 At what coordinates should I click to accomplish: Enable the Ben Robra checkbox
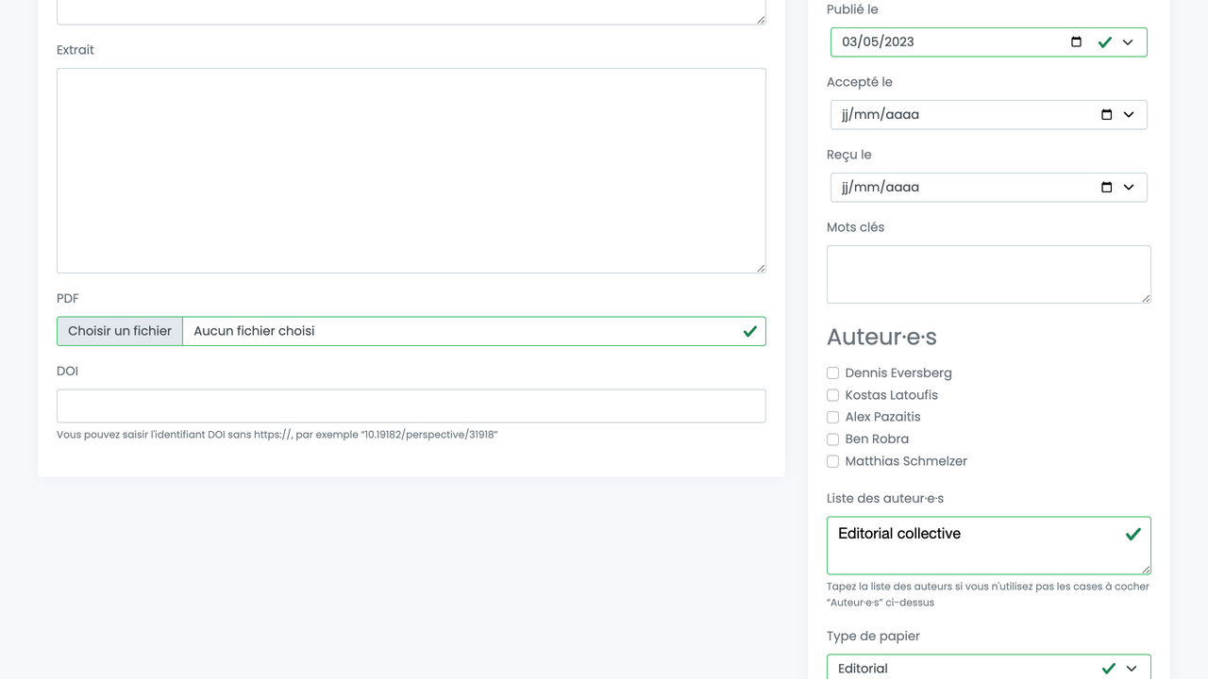(x=832, y=439)
